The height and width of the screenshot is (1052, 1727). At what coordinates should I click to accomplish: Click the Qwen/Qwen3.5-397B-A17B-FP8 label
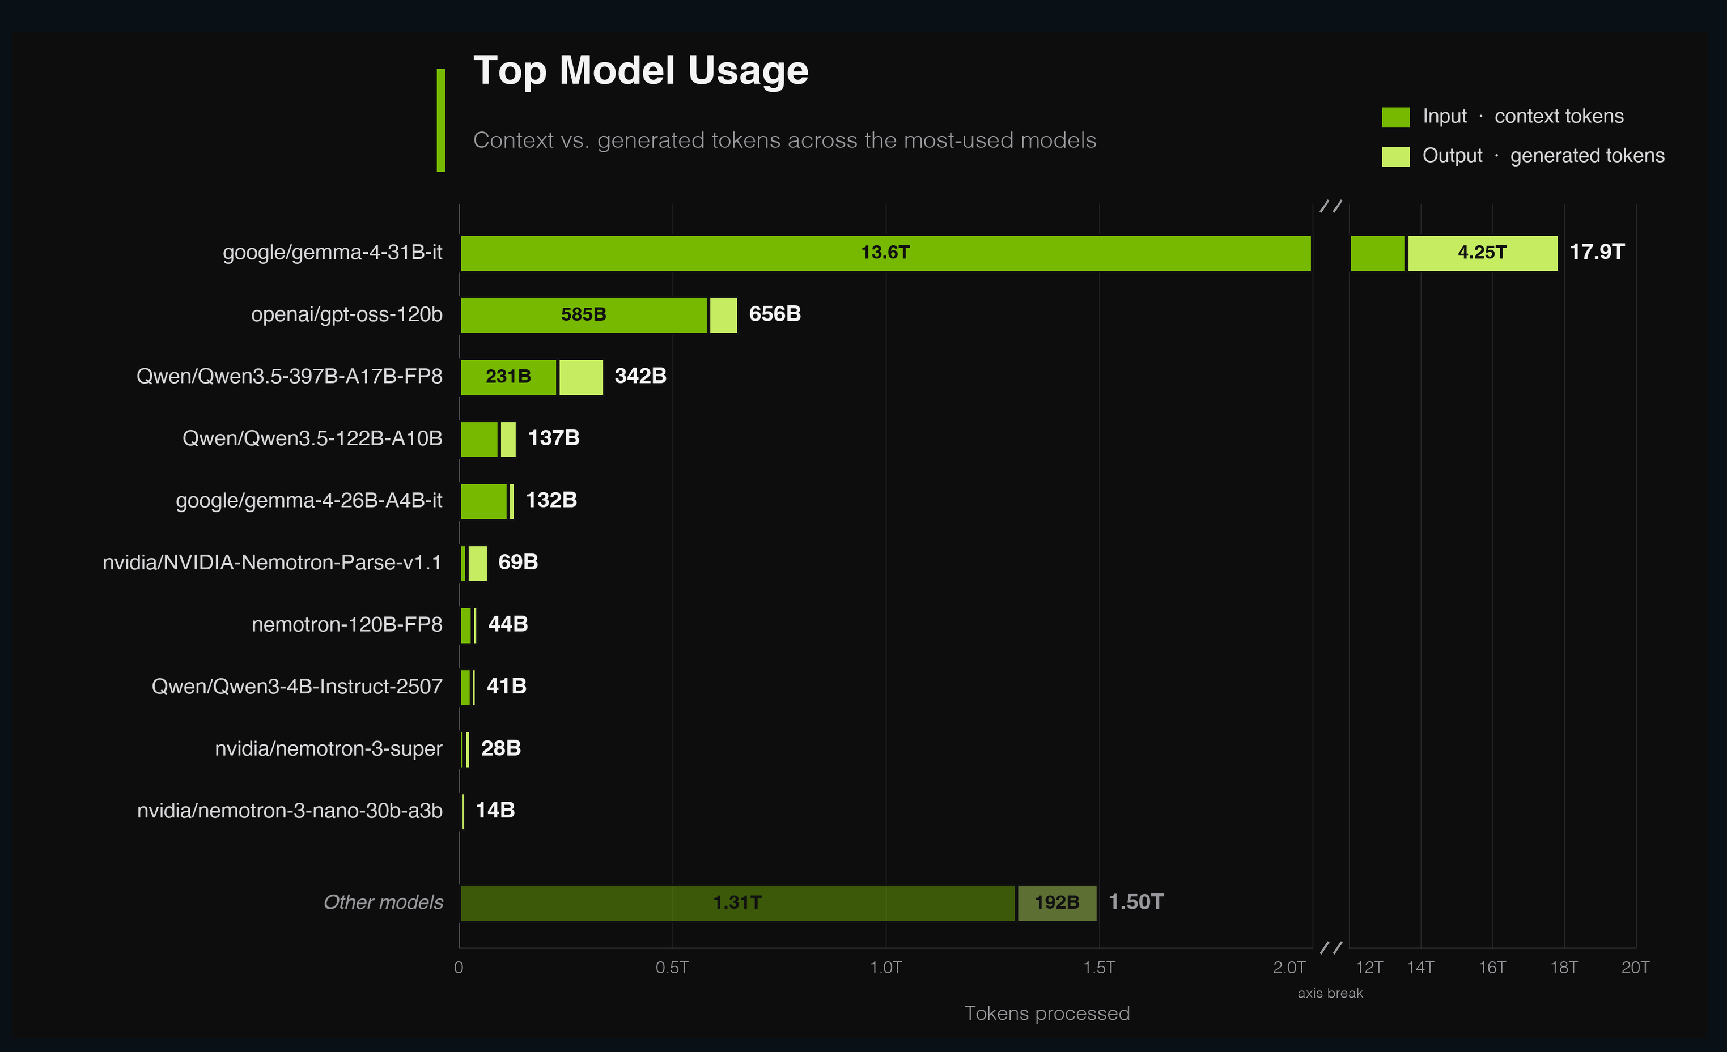click(x=290, y=376)
